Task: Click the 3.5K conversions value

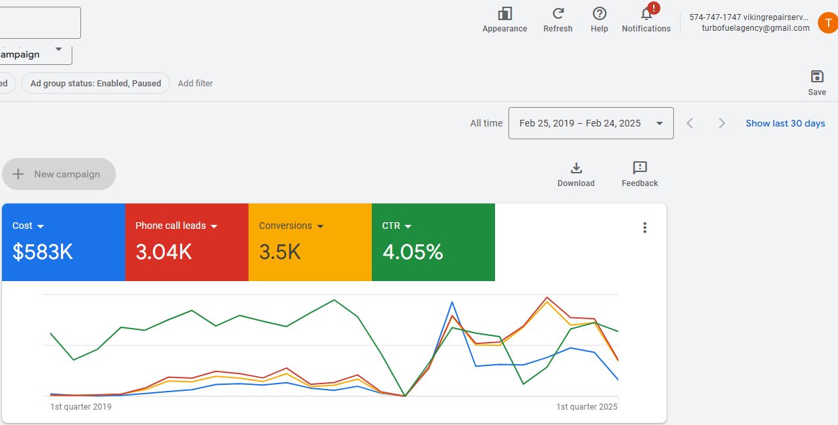Action: click(x=280, y=252)
